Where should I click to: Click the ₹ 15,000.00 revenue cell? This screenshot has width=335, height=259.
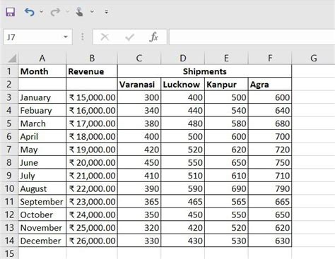[x=92, y=97]
